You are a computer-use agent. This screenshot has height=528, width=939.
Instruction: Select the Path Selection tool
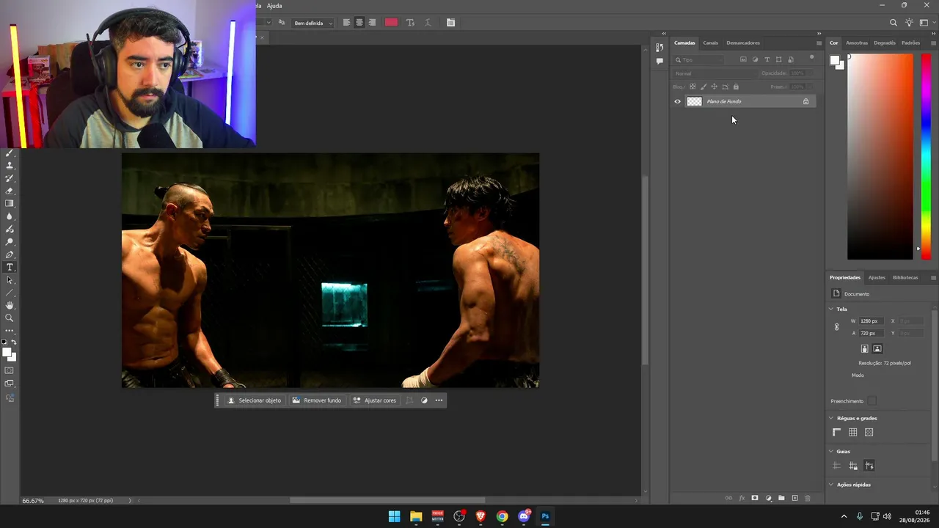coord(10,280)
